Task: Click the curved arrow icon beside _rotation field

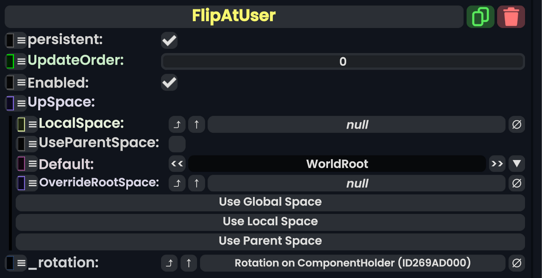Action: (169, 263)
